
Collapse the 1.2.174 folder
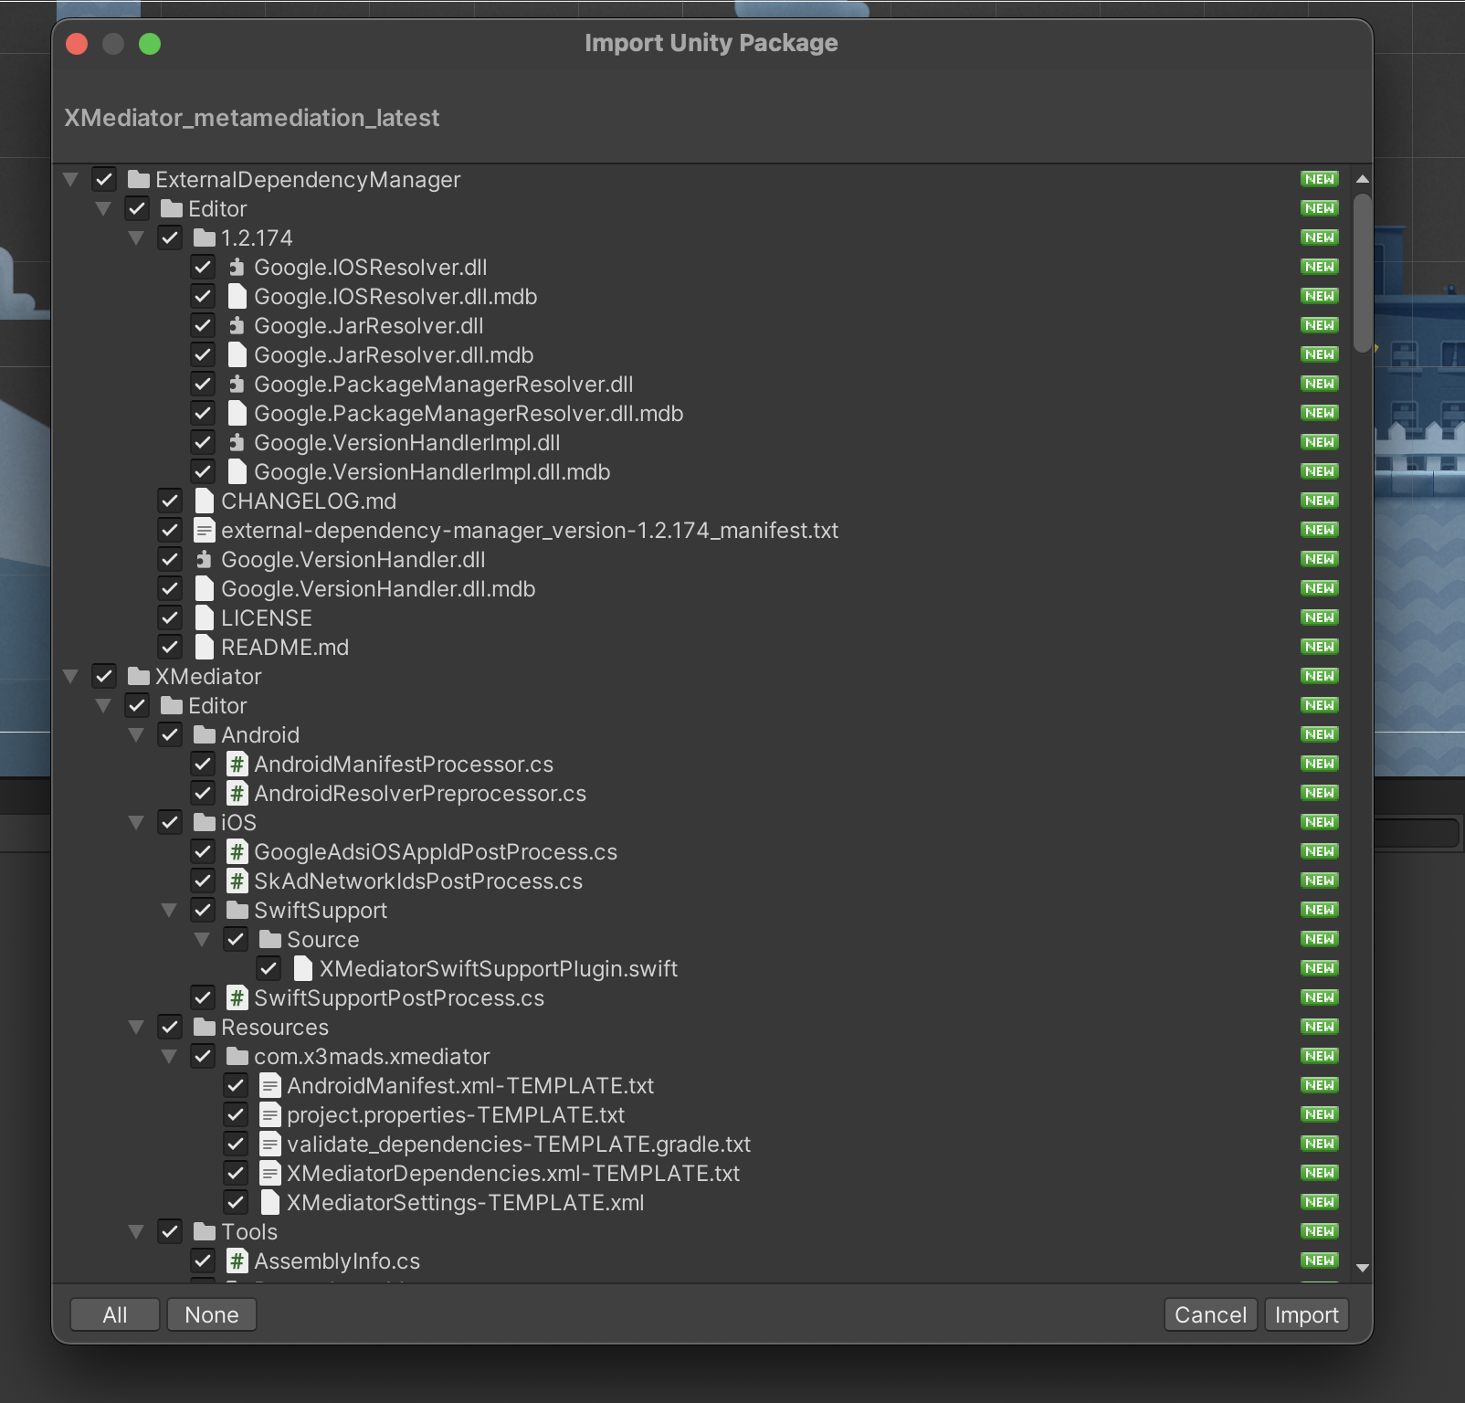click(136, 237)
